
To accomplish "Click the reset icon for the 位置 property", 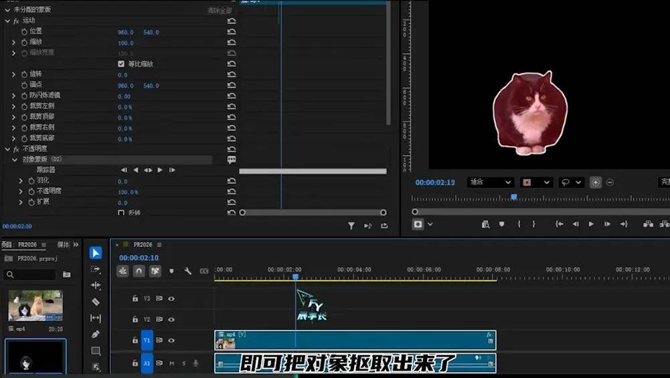I will tap(232, 32).
